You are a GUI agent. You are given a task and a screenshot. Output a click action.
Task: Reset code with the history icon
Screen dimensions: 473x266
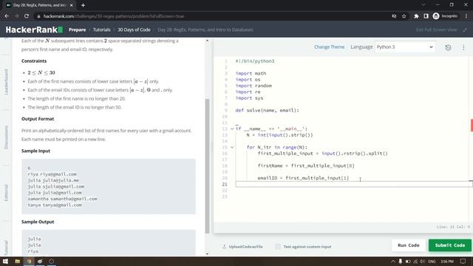tap(448, 47)
